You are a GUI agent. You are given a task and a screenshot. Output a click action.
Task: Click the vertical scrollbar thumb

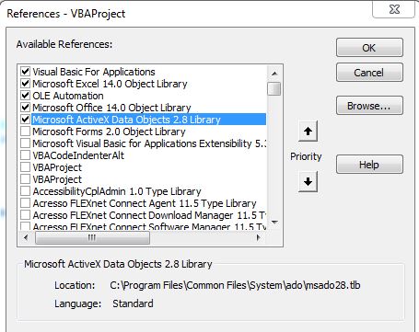pyautogui.click(x=274, y=88)
